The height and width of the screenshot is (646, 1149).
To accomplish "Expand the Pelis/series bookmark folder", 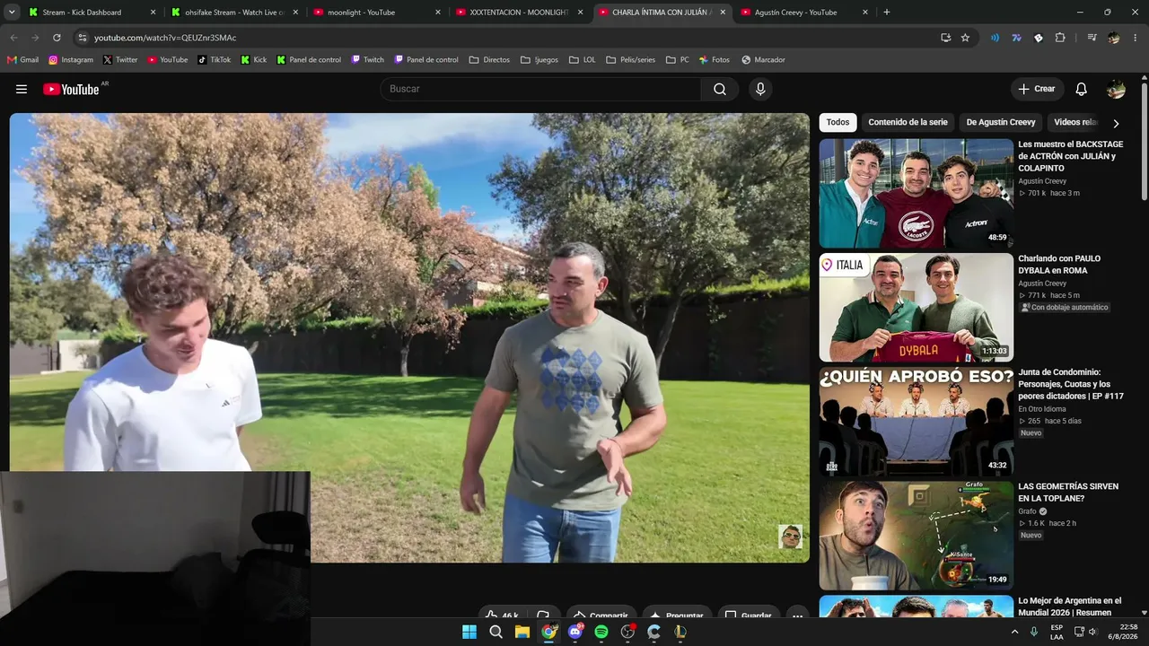I will tap(631, 60).
